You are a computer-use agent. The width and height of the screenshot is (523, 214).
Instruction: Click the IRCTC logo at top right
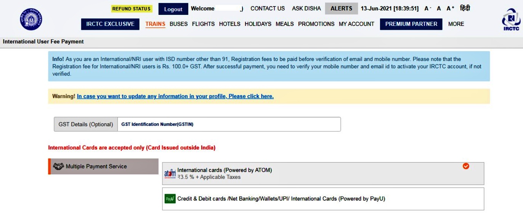pyautogui.click(x=511, y=19)
